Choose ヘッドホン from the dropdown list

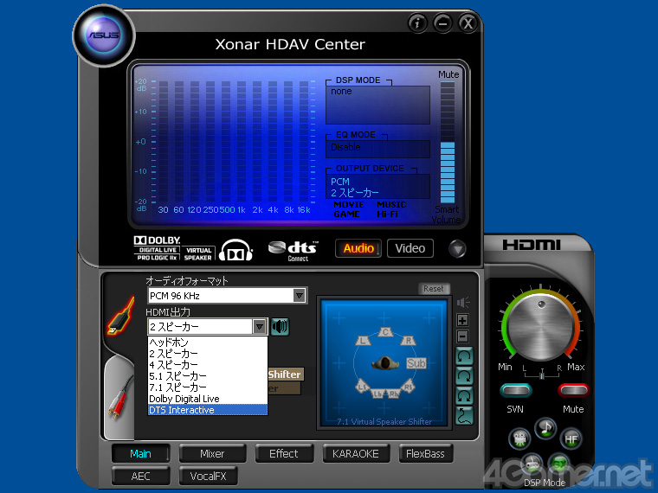tap(208, 343)
